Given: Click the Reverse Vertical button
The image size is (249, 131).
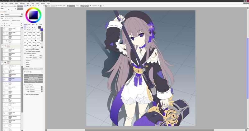Looking at the screenshot, I should tap(33, 77).
